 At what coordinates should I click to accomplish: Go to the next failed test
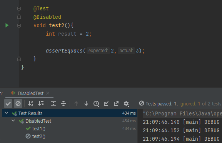pos(86,104)
